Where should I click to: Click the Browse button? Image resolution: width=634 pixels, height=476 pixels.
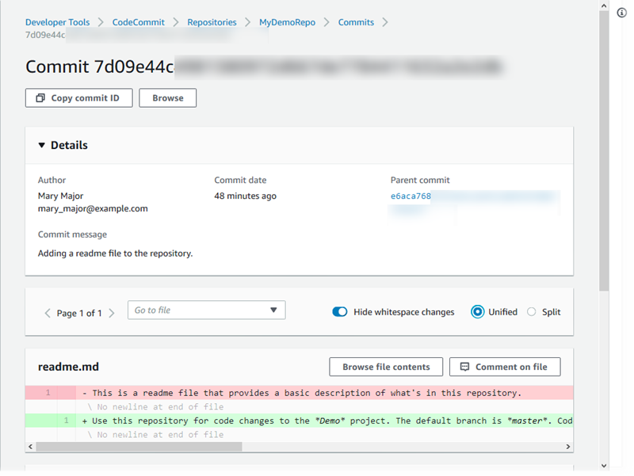167,98
